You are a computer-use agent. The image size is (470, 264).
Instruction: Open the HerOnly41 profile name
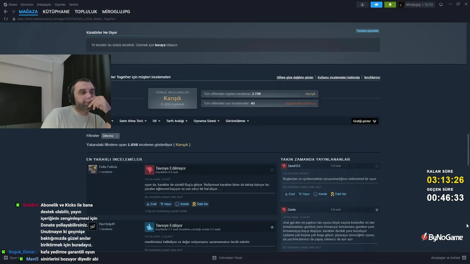tap(107, 224)
